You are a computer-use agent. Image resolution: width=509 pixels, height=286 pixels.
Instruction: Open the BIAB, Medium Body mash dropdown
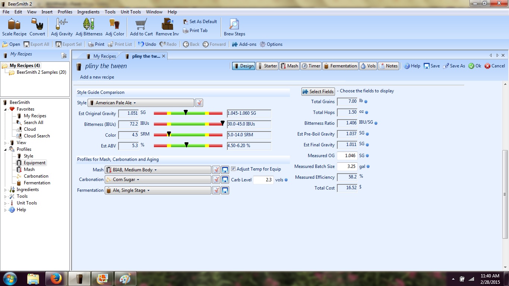point(158,170)
